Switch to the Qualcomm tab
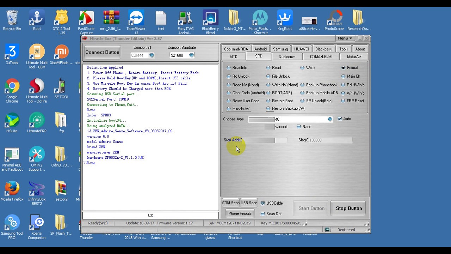451x254 pixels. pos(287,57)
